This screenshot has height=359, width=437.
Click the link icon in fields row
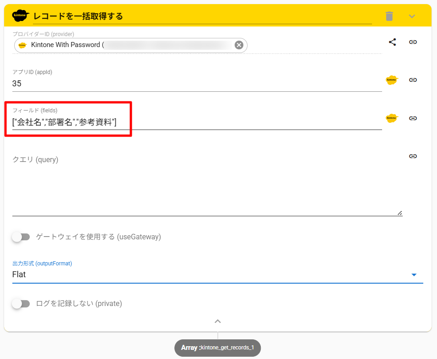tap(413, 118)
